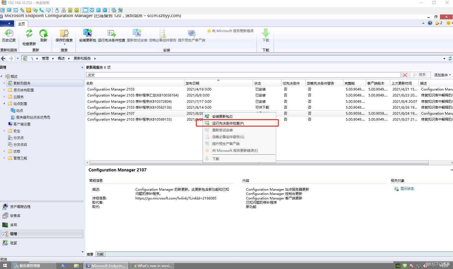
Task: Expand the 迁移 tree node
Action: 4,151
